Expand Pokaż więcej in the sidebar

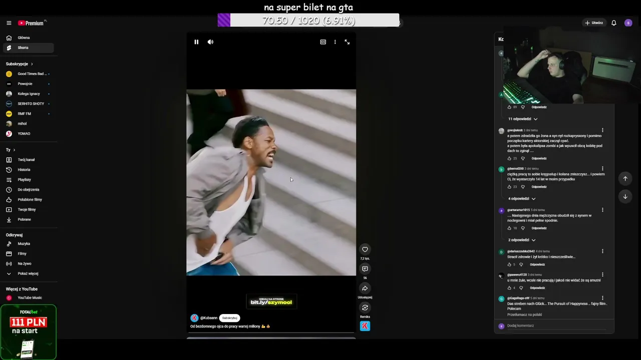pos(28,274)
